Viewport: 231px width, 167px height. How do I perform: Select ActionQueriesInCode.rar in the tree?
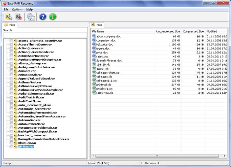pos(36,52)
